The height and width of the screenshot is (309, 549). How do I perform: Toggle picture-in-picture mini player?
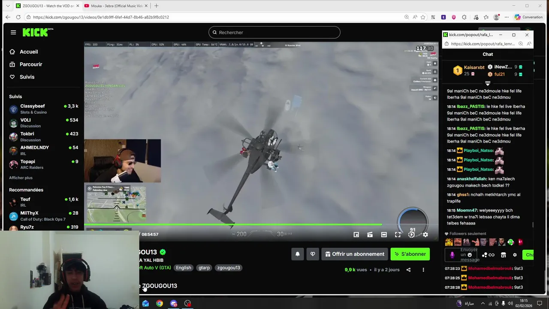coord(356,234)
